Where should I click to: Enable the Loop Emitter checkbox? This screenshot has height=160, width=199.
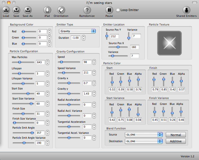(118, 10)
